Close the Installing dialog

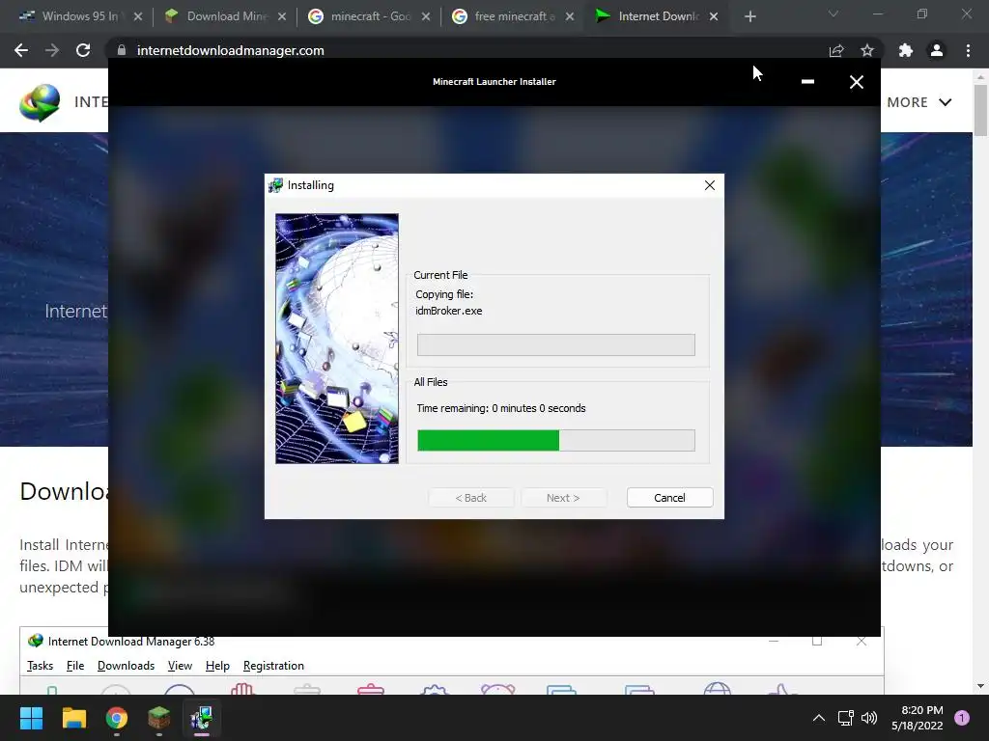710,185
